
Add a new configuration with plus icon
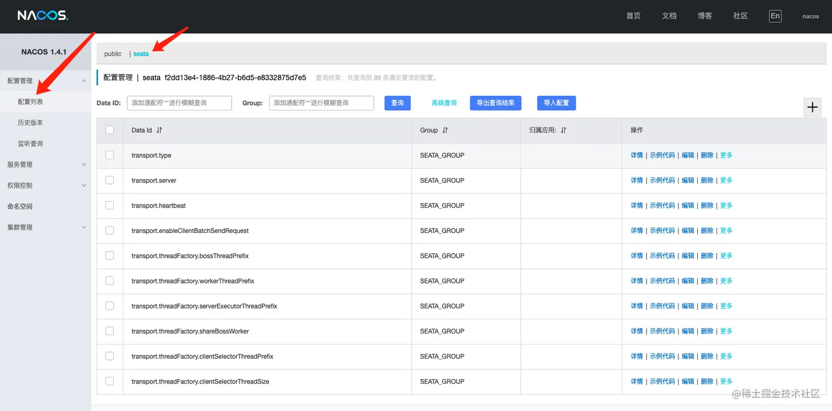click(812, 107)
